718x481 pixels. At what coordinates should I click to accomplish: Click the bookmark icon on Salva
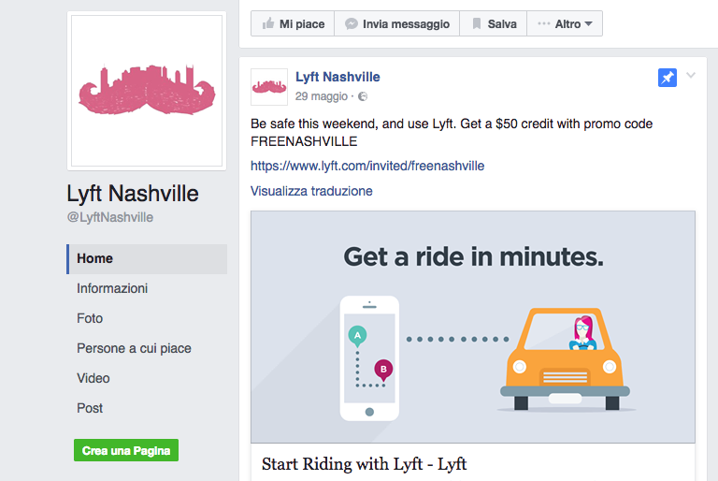(477, 24)
